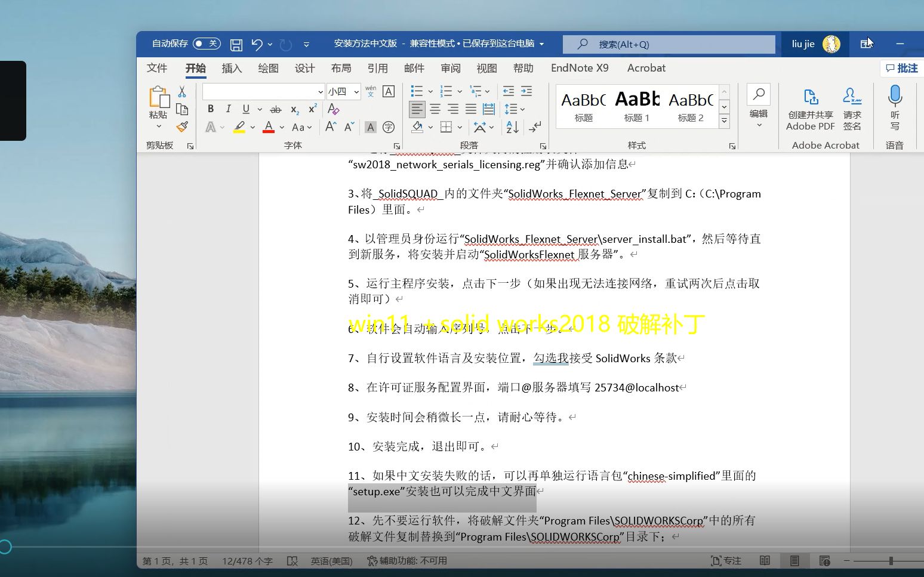Increase paragraph indent
Screen dimensions: 924x577
tap(526, 91)
